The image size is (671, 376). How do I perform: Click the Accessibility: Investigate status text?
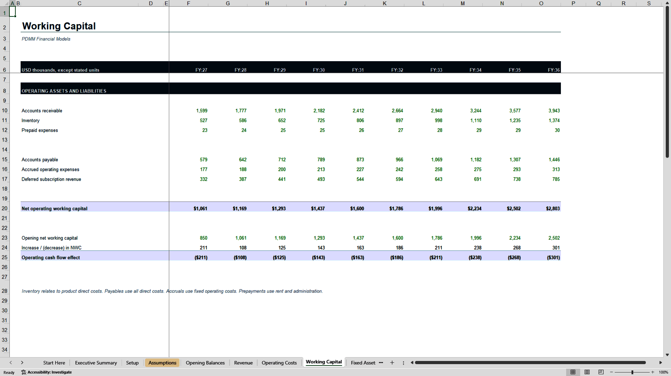pyautogui.click(x=50, y=372)
